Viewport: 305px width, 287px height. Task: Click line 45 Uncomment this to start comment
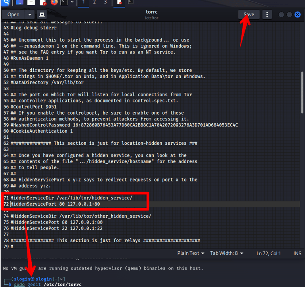(x=100, y=40)
